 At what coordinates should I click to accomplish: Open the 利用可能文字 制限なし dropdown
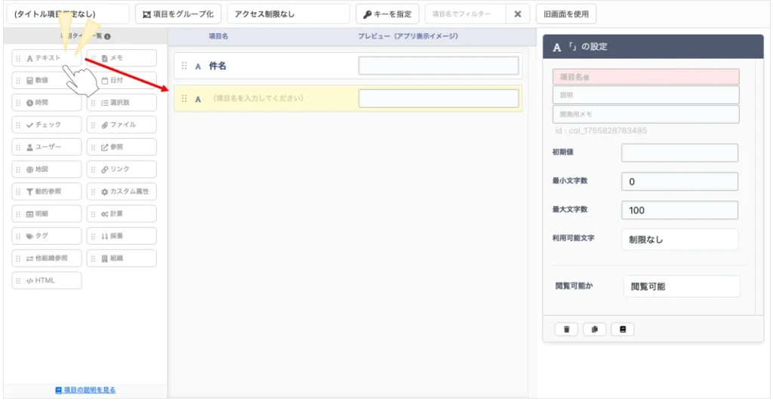click(x=679, y=239)
